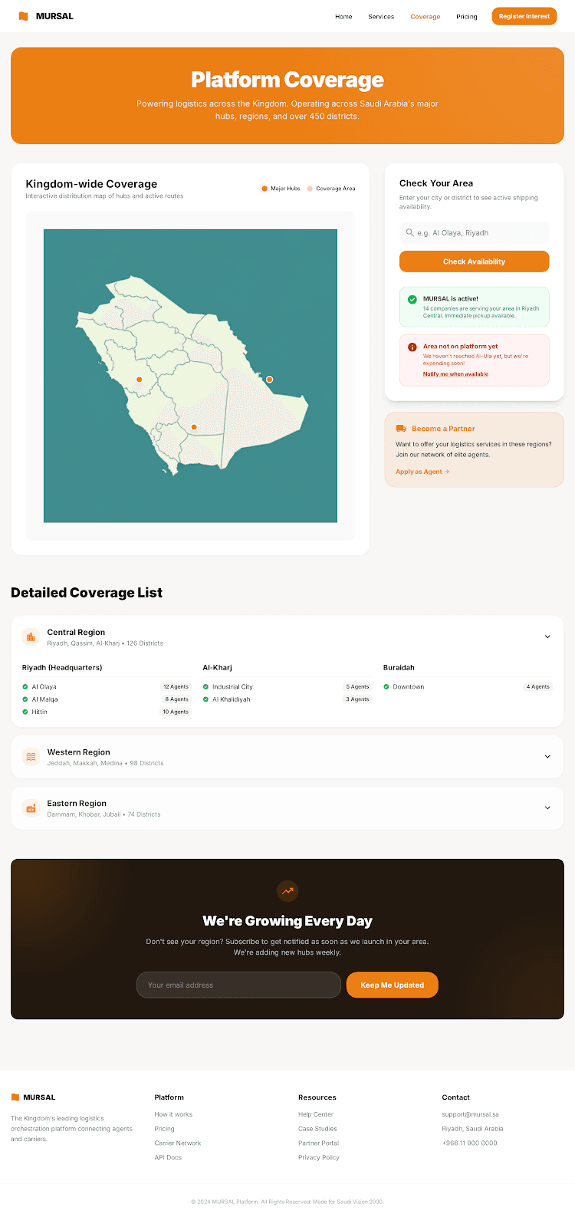Focus the Your email address field
This screenshot has height=1227, width=575.
[238, 985]
